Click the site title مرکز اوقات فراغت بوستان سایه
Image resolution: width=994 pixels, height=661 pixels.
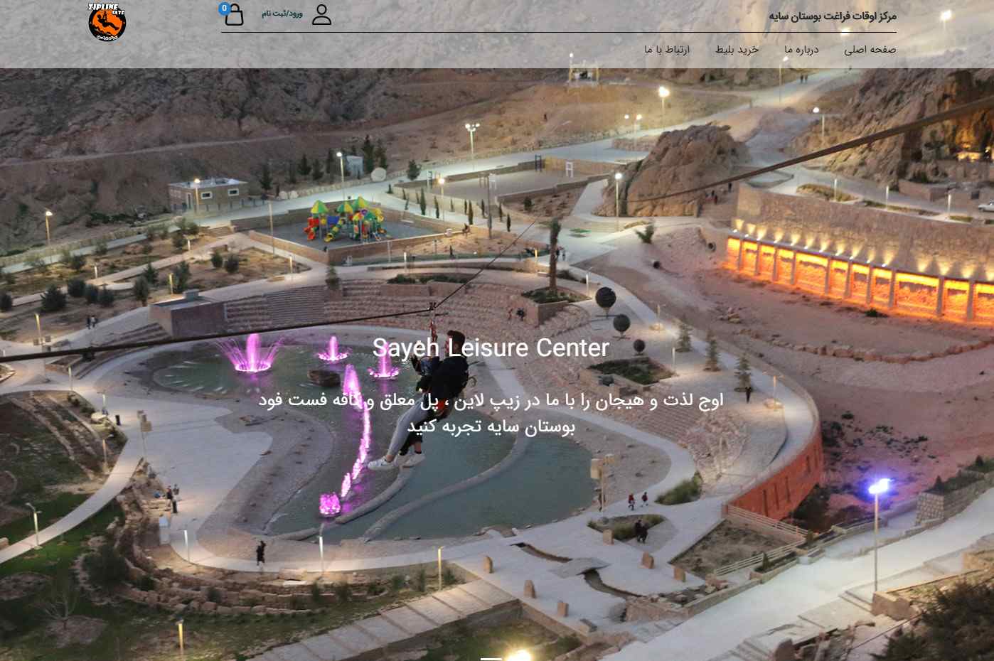tap(832, 16)
